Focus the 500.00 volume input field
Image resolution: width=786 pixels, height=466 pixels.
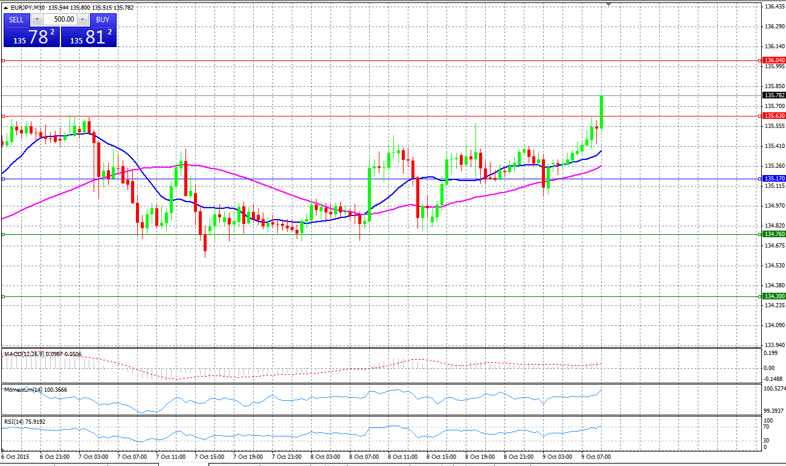(59, 19)
